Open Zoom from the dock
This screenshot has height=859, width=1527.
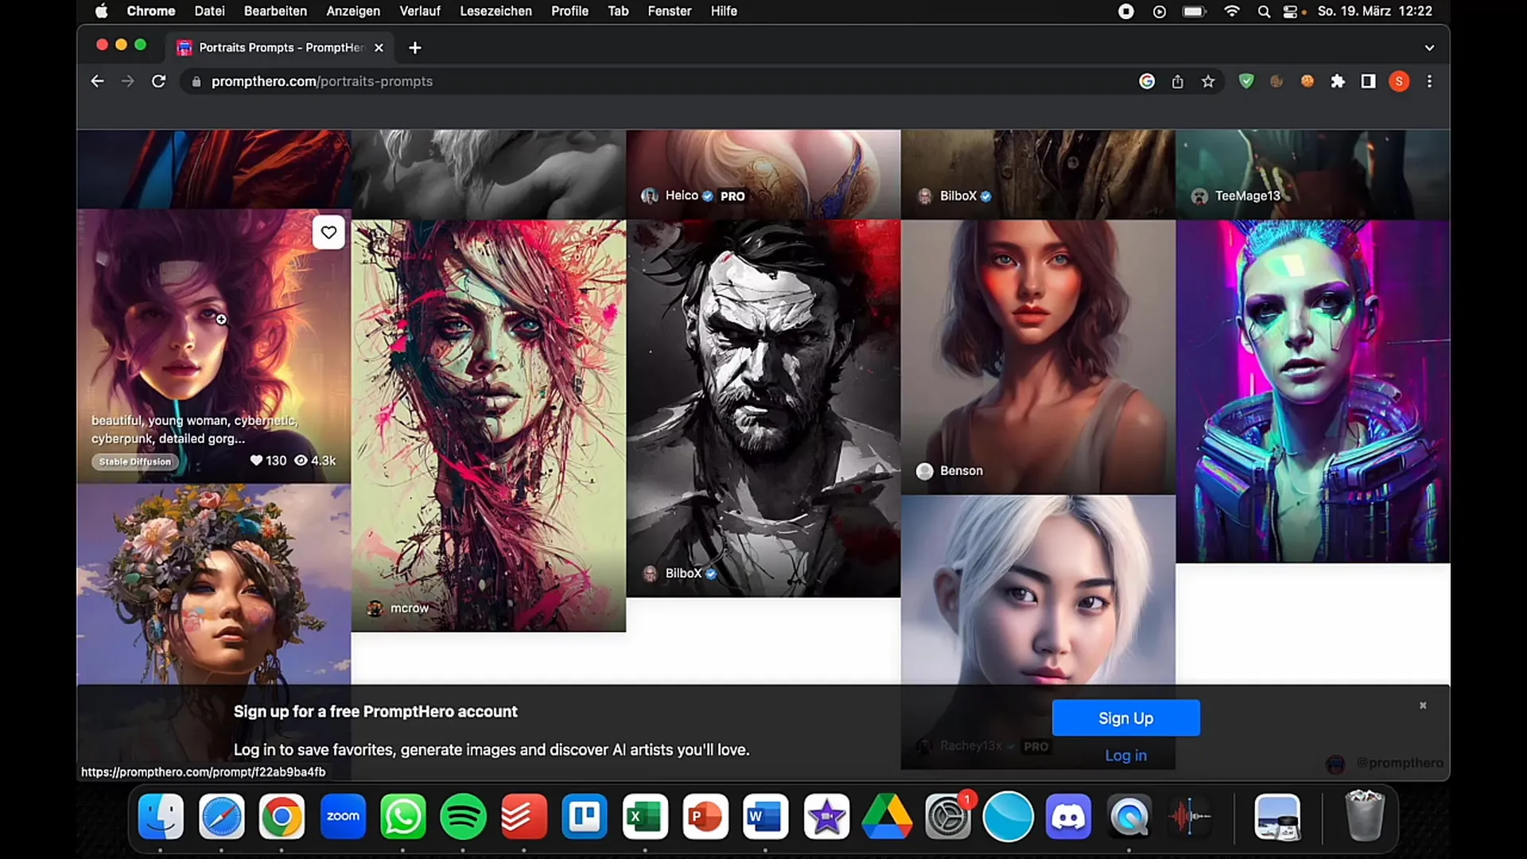(x=343, y=817)
